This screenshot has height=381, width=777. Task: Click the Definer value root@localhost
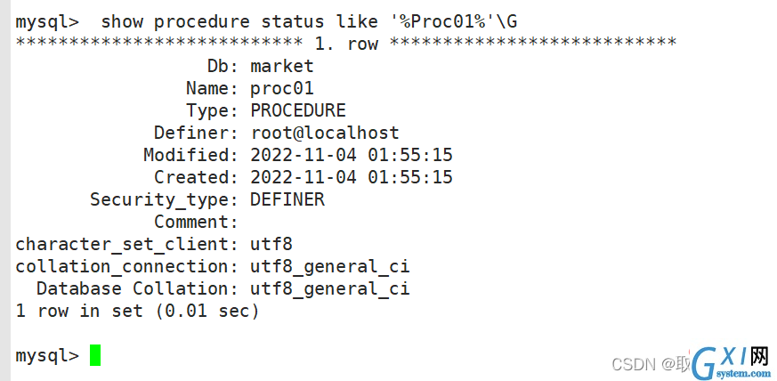[x=325, y=133]
